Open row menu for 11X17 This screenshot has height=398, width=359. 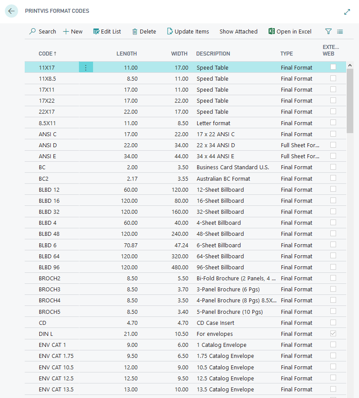coord(86,67)
